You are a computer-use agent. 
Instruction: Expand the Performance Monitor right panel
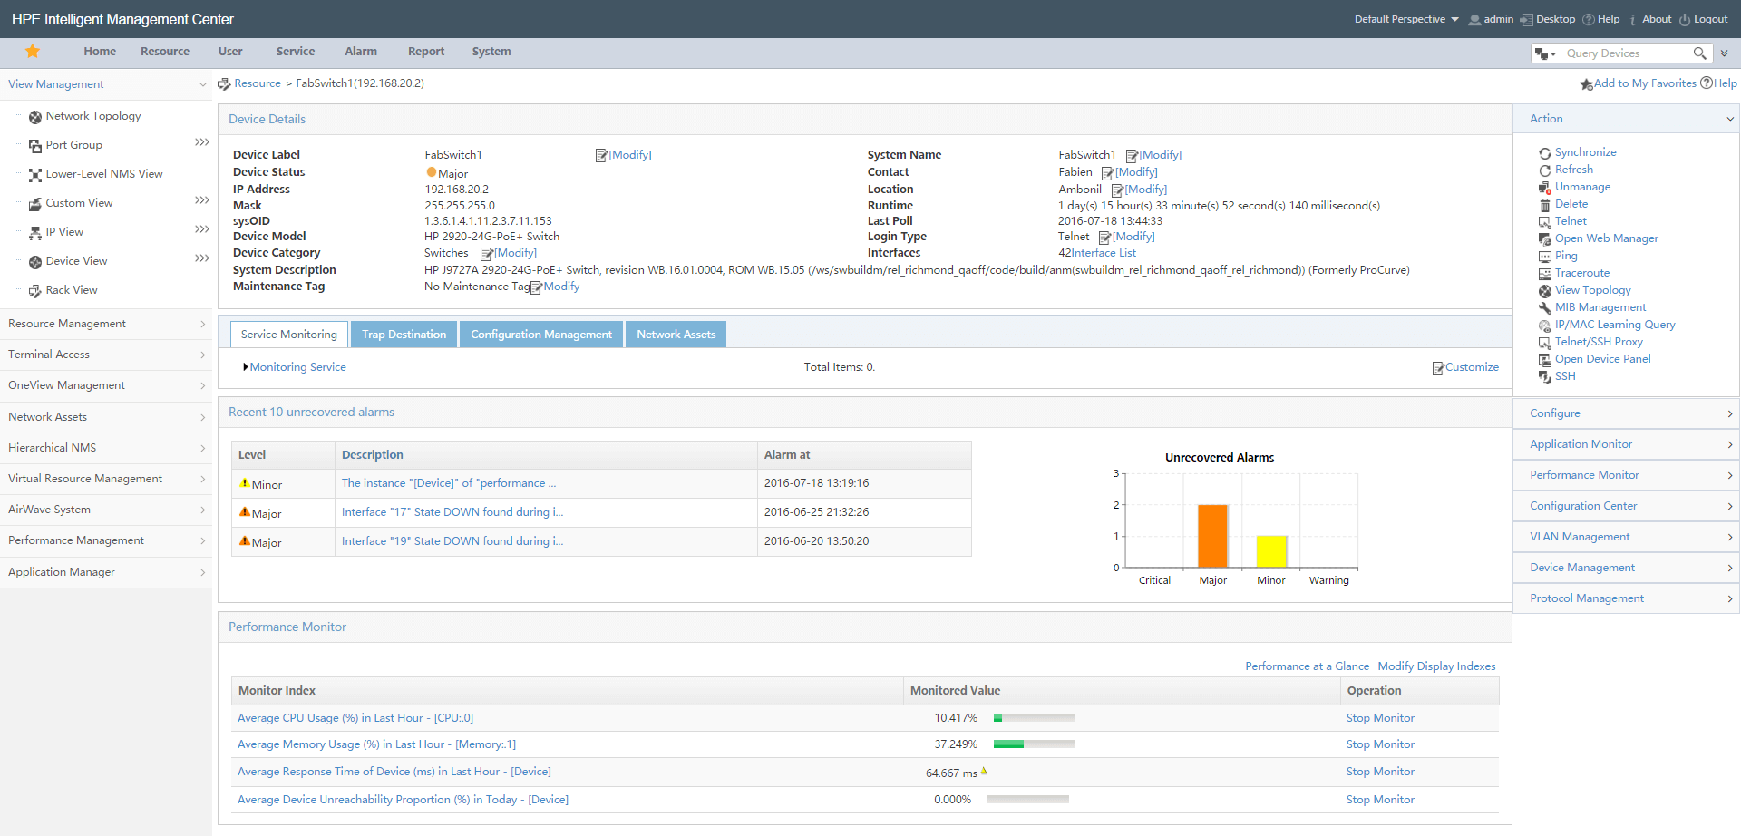point(1730,475)
